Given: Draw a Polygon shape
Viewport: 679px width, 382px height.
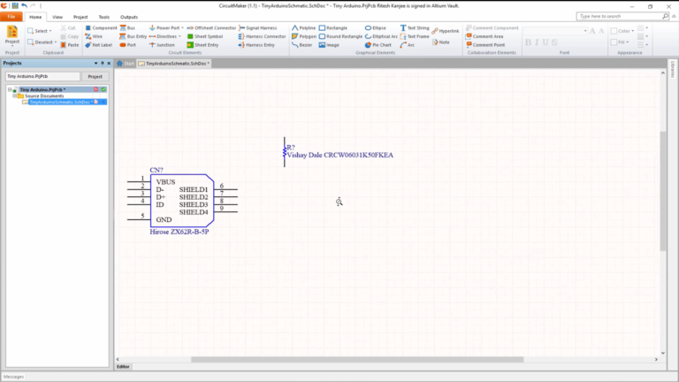Looking at the screenshot, I should coord(304,36).
